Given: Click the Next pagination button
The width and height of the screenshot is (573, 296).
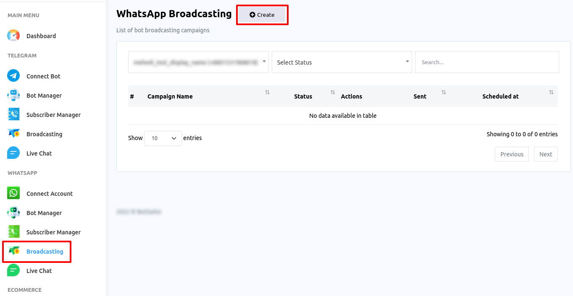Looking at the screenshot, I should 545,154.
